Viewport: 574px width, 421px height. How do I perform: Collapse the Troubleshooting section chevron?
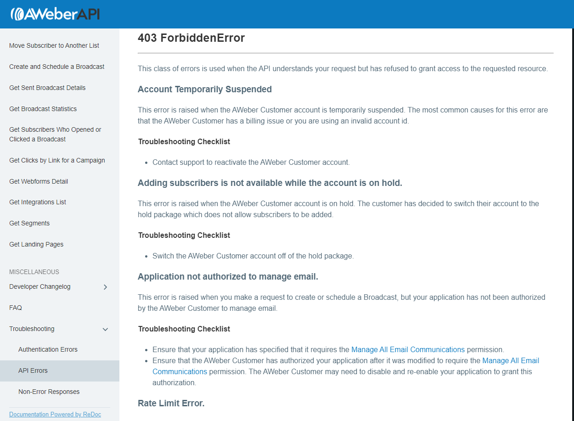pyautogui.click(x=105, y=329)
